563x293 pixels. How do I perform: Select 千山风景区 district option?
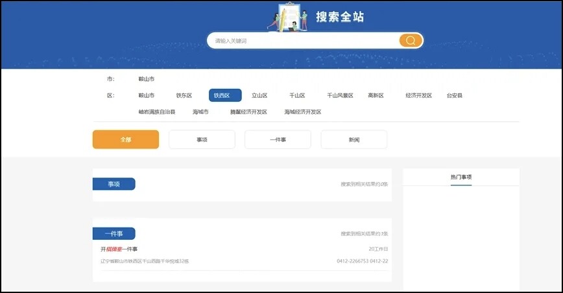click(x=340, y=95)
